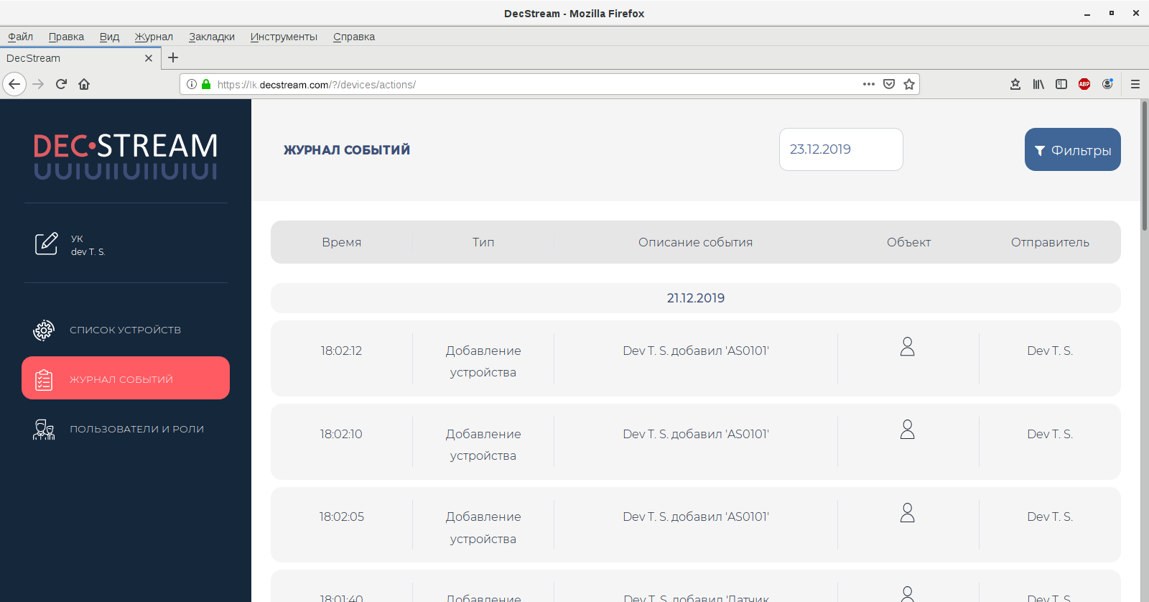1149x602 pixels.
Task: Go to the Firefox home page
Action: click(x=84, y=84)
